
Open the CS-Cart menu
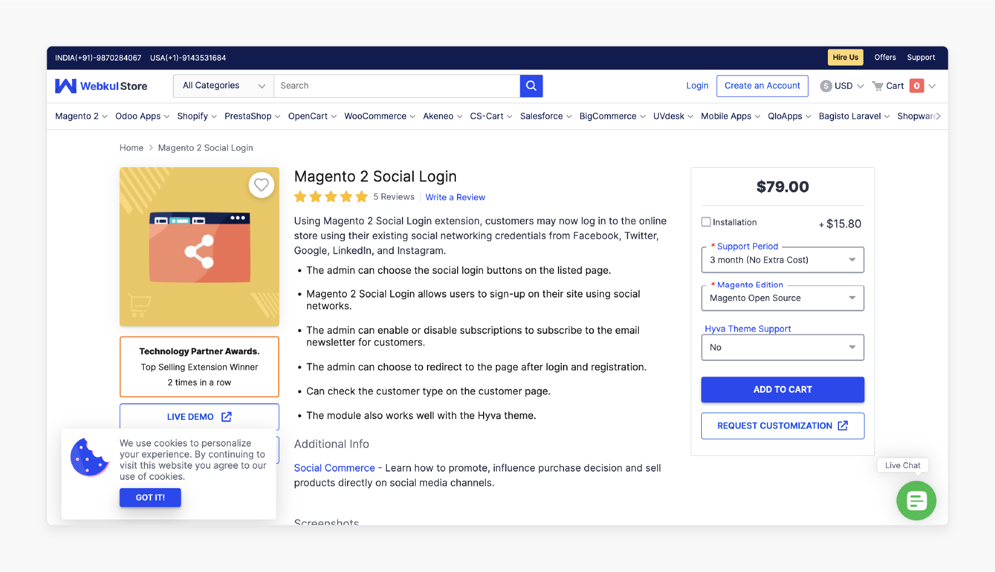[491, 116]
